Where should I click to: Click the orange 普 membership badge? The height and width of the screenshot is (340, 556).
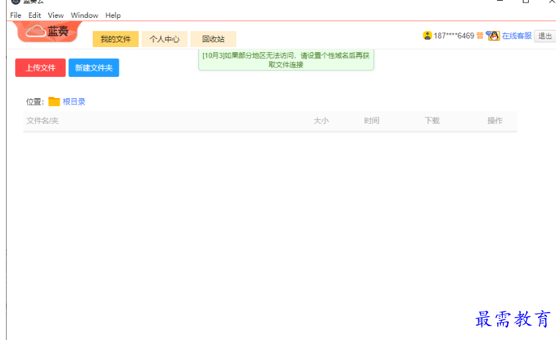(480, 36)
